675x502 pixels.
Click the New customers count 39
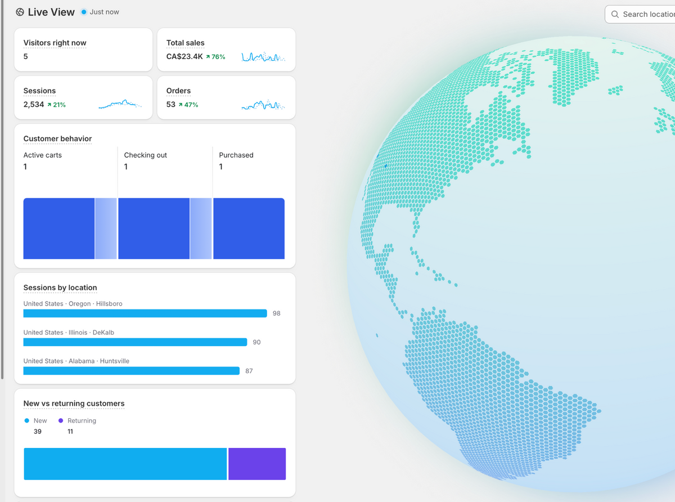(38, 432)
